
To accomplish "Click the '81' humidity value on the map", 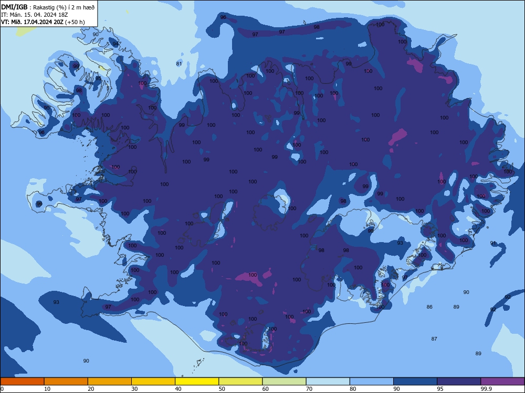I will coord(179,64).
